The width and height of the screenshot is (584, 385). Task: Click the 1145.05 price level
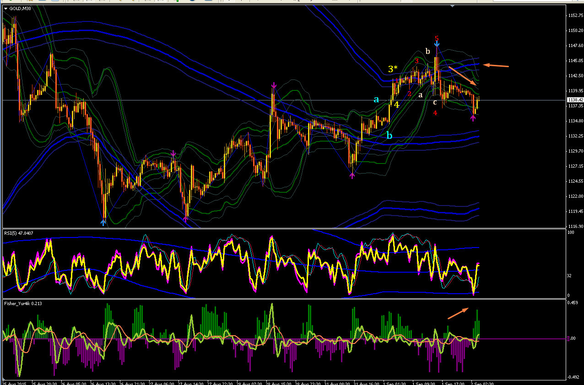click(x=575, y=61)
